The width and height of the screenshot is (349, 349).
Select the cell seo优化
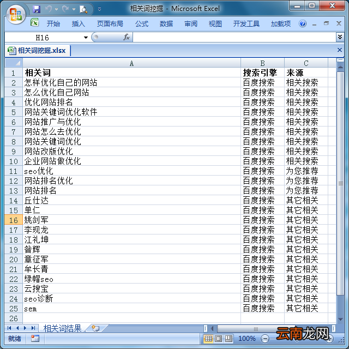131,171
